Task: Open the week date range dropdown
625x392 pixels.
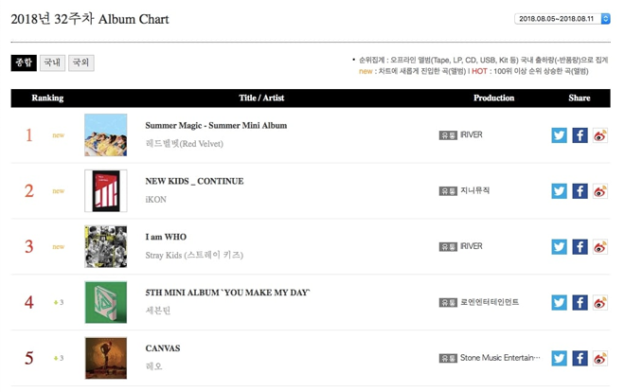Action: click(x=562, y=18)
